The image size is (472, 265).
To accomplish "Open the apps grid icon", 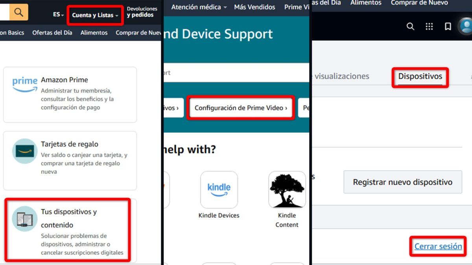I will 429,26.
